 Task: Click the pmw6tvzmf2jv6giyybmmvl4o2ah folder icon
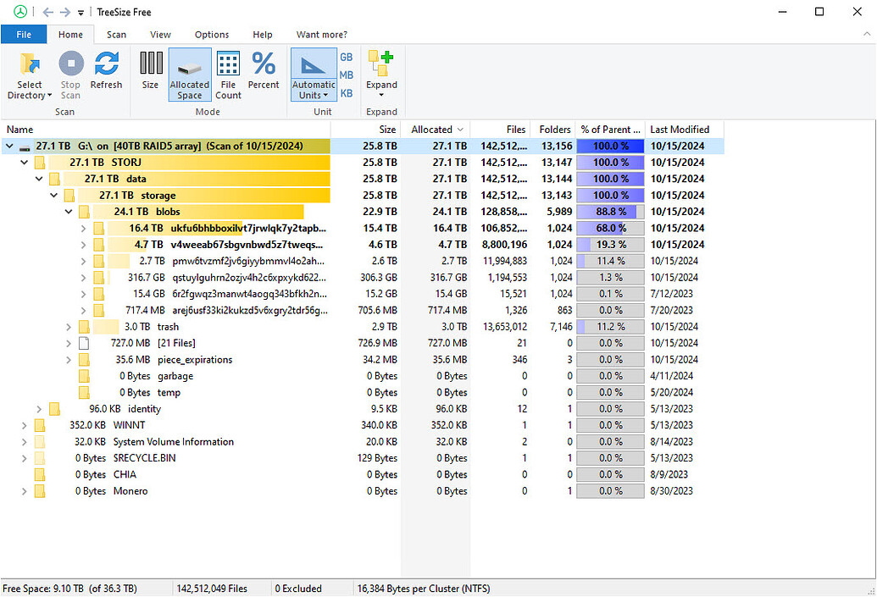(x=99, y=261)
